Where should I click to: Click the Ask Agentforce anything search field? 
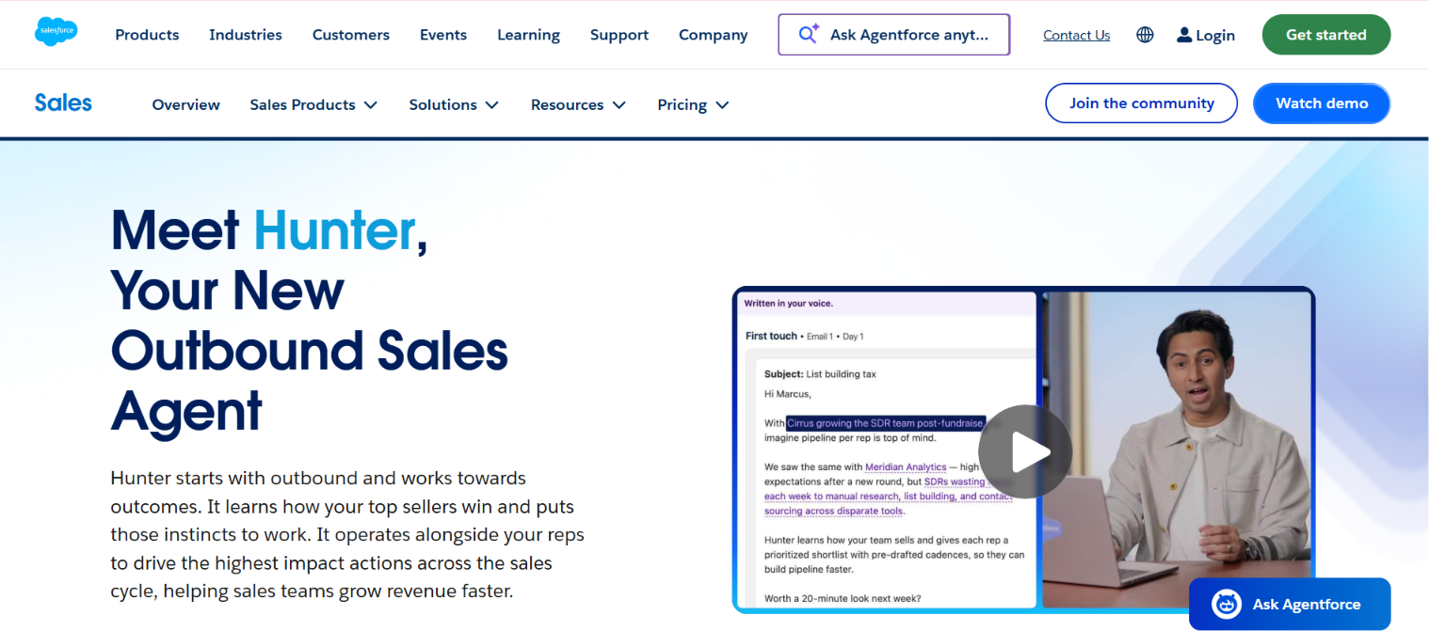click(x=894, y=35)
